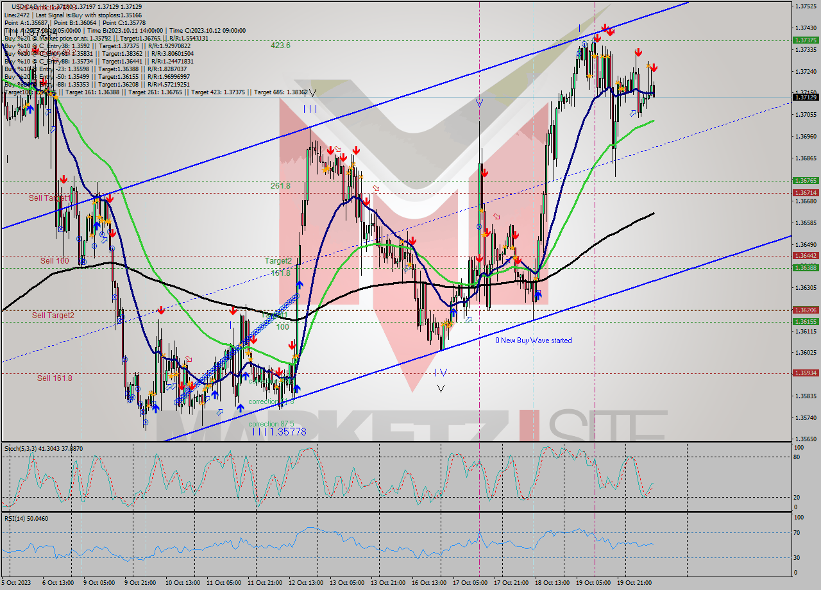Click the 1.36960 price axis value
Screen dimensions: 821x590
[806, 137]
